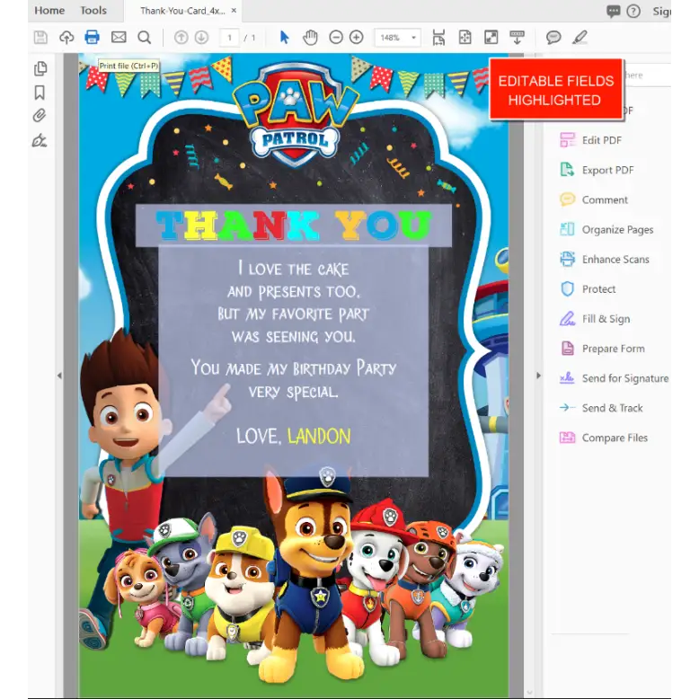The width and height of the screenshot is (699, 699).
Task: Open the Compare Files tool
Action: tap(603, 438)
